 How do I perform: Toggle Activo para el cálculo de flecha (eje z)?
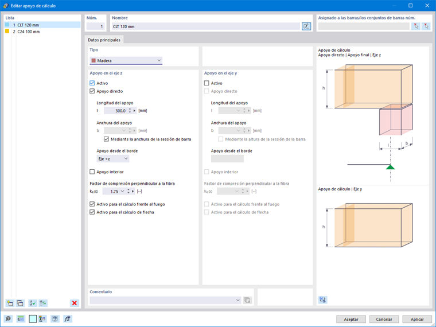click(92, 212)
